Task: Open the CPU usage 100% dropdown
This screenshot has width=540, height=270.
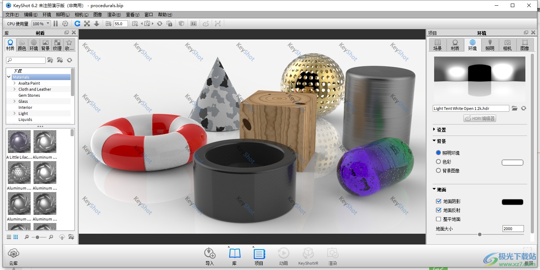Action: click(x=41, y=24)
